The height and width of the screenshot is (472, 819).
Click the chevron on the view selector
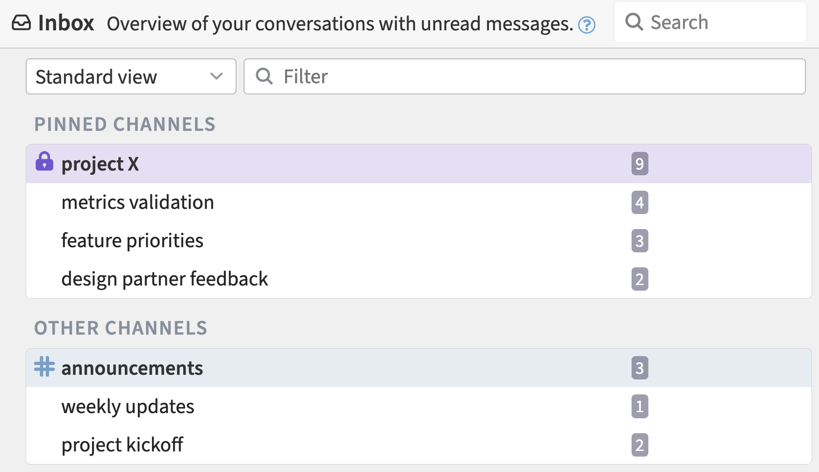pos(217,76)
